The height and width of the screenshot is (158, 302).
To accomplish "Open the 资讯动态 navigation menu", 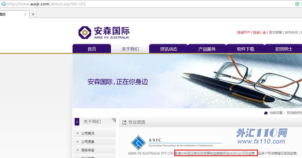I will [x=168, y=49].
